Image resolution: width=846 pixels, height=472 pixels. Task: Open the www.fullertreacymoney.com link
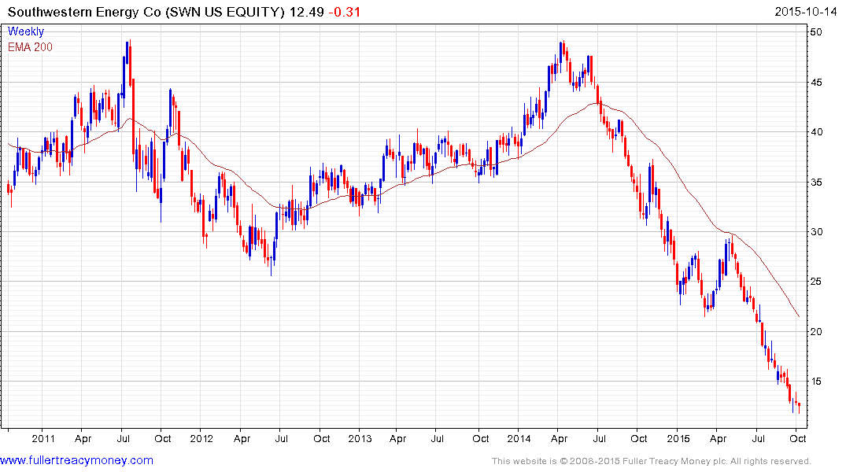pyautogui.click(x=76, y=460)
